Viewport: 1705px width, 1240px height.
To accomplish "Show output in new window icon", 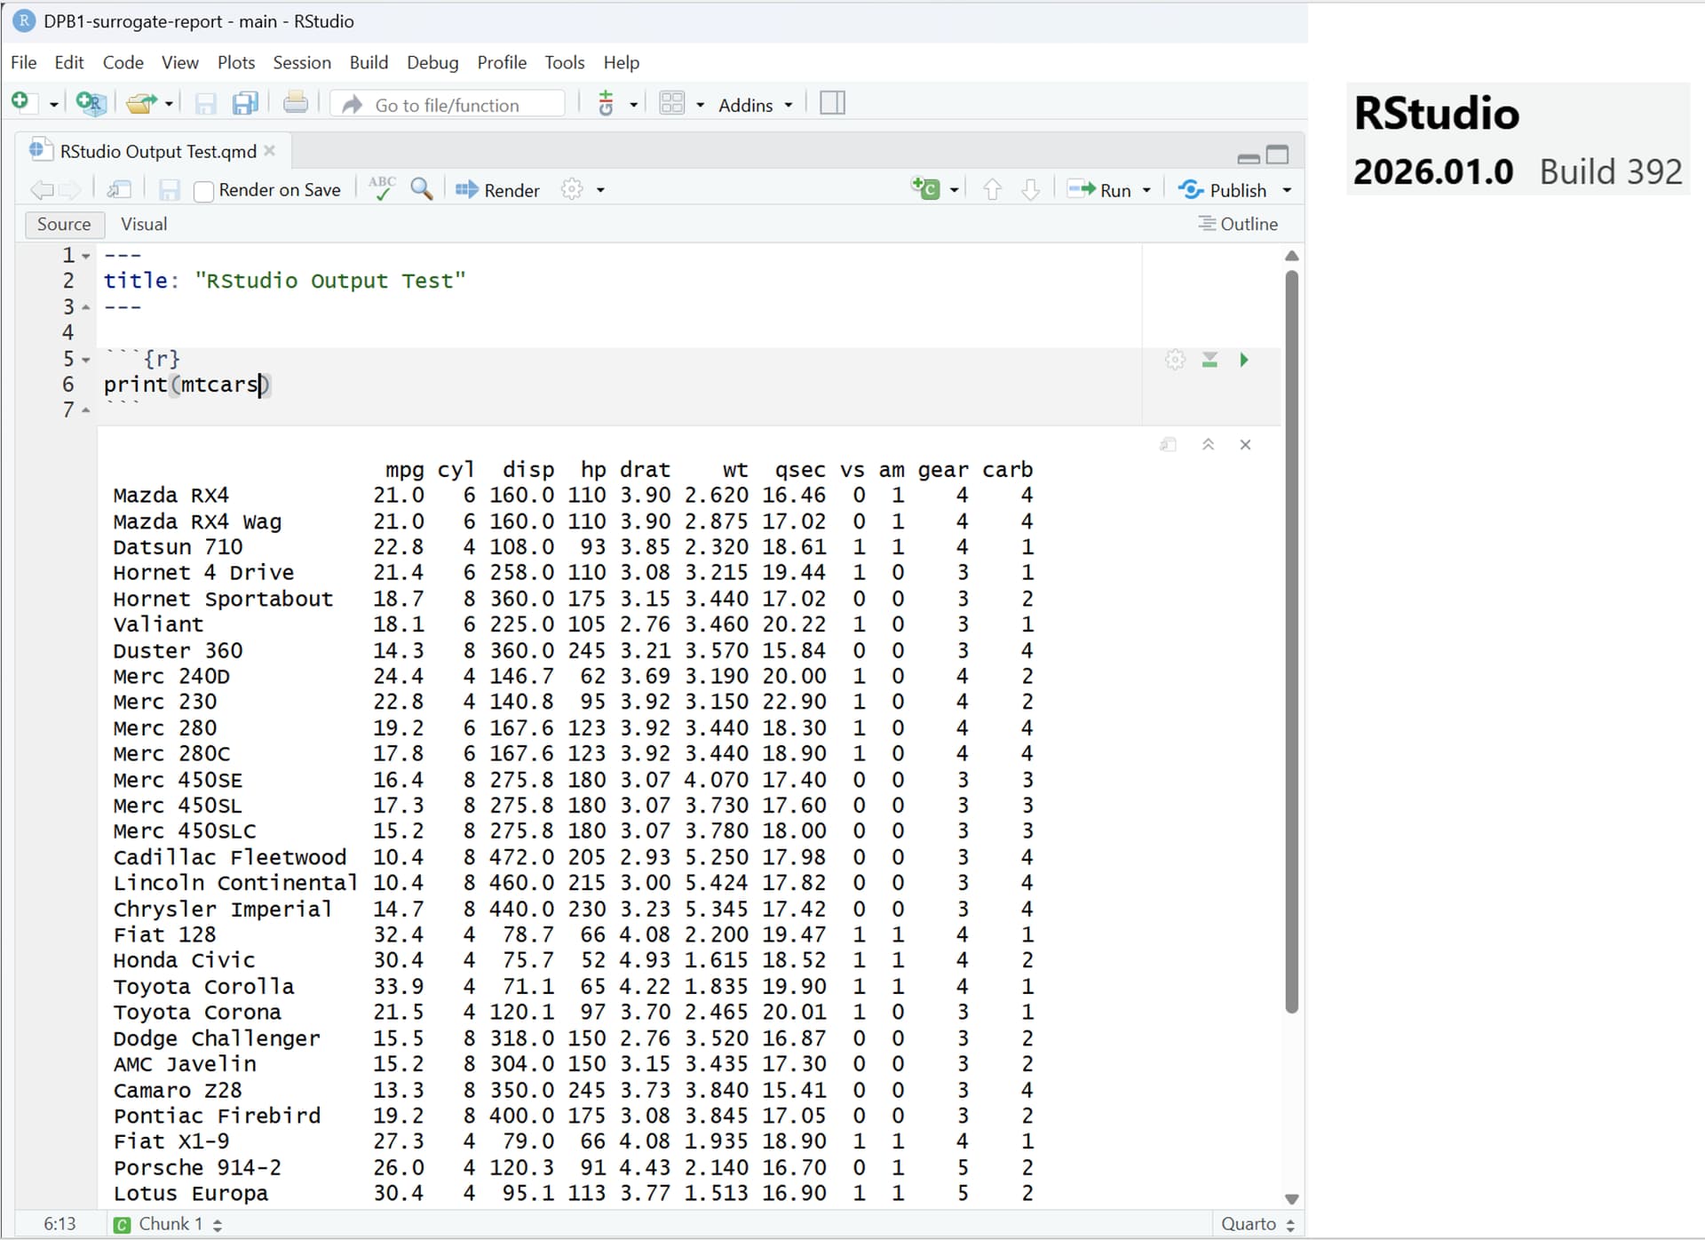I will pos(1168,444).
